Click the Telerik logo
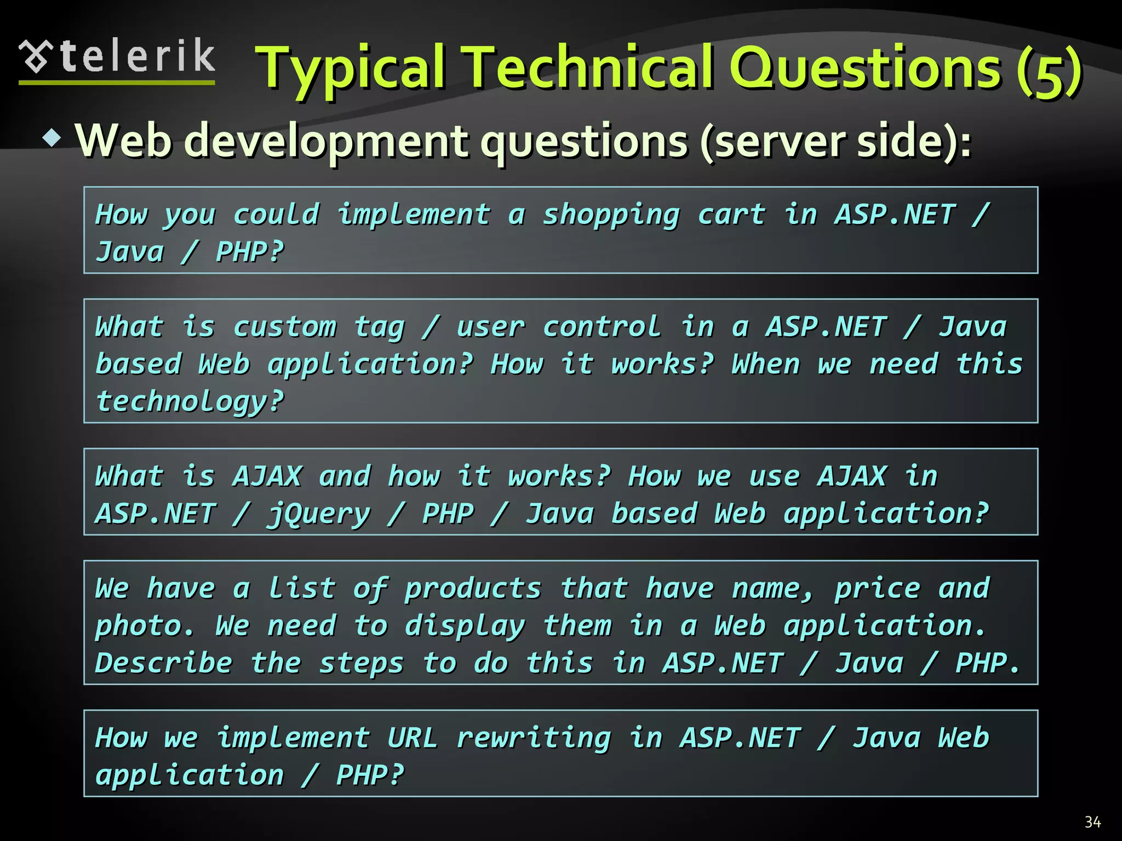The image size is (1122, 841). [117, 60]
